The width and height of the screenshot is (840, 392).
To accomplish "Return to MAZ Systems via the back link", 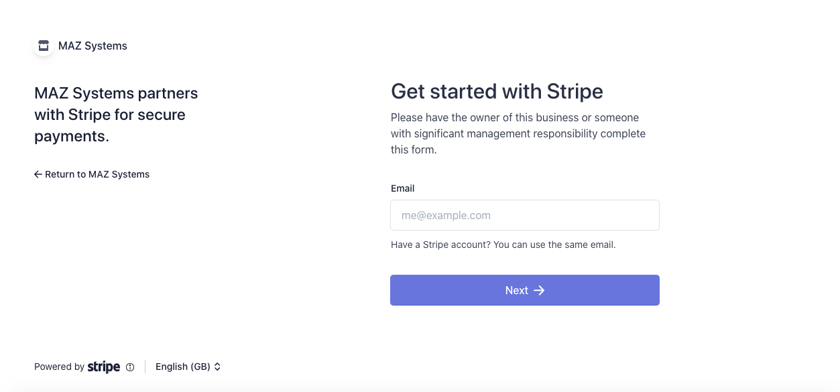I will tap(92, 174).
